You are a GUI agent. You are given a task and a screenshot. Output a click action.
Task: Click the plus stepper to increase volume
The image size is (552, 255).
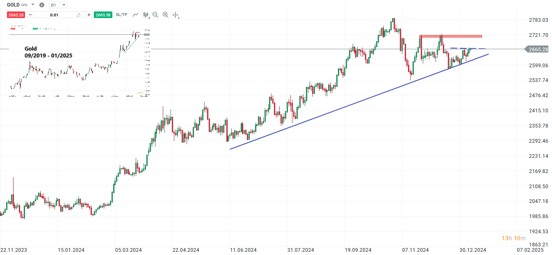pos(89,14)
